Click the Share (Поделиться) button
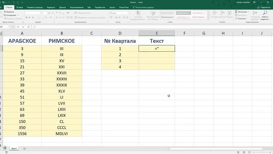The image size is (273, 154). (264, 7)
